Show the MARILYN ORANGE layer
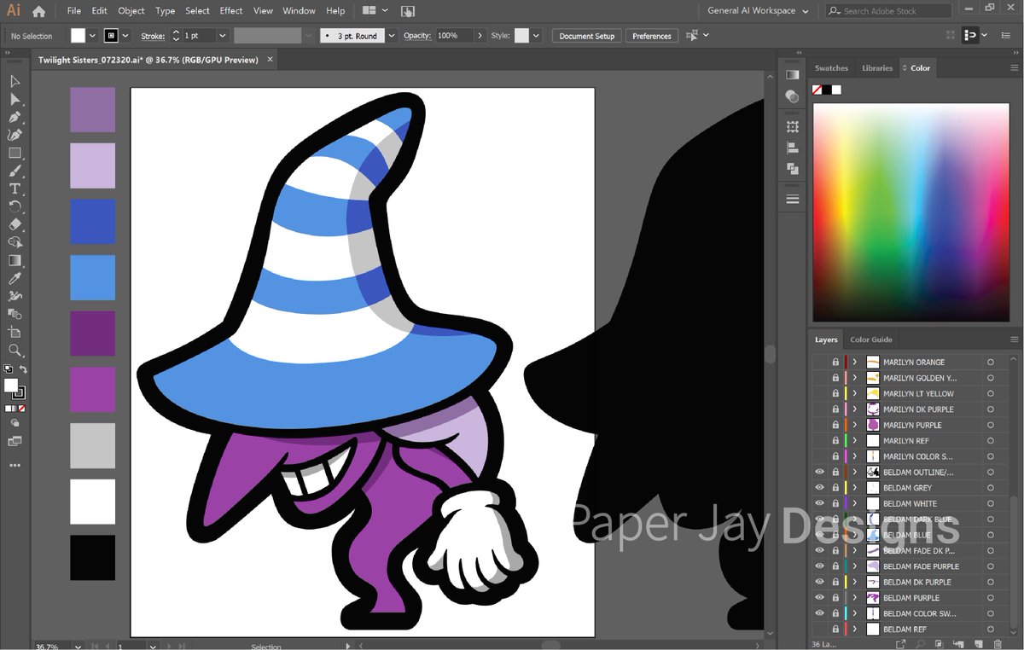Image resolution: width=1024 pixels, height=650 pixels. (x=819, y=362)
